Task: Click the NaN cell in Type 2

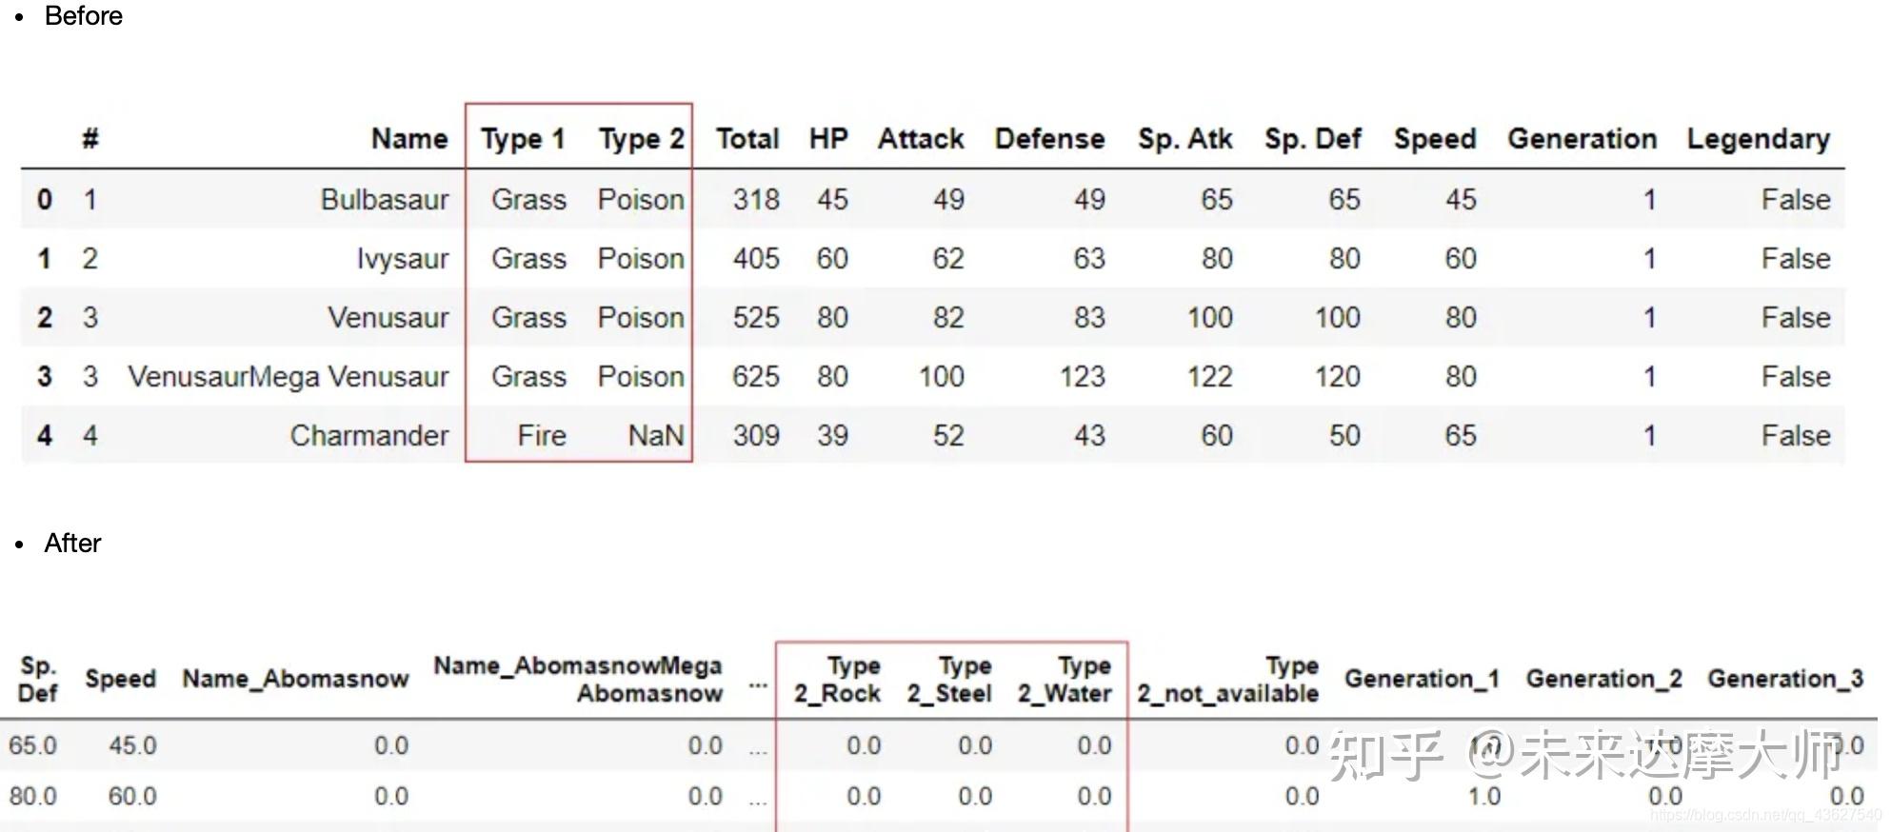Action: tap(655, 436)
